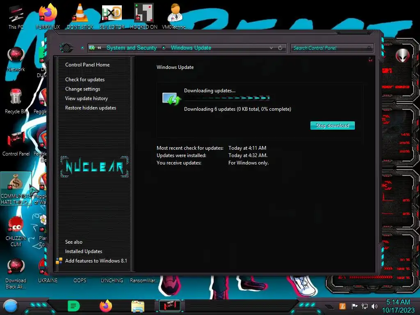The image size is (420, 315).
Task: Open the green notes app in taskbar
Action: (x=74, y=306)
